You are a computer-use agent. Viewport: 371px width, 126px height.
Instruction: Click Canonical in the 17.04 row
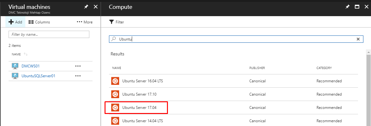258,108
